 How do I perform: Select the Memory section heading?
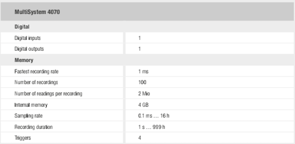pyautogui.click(x=24, y=60)
